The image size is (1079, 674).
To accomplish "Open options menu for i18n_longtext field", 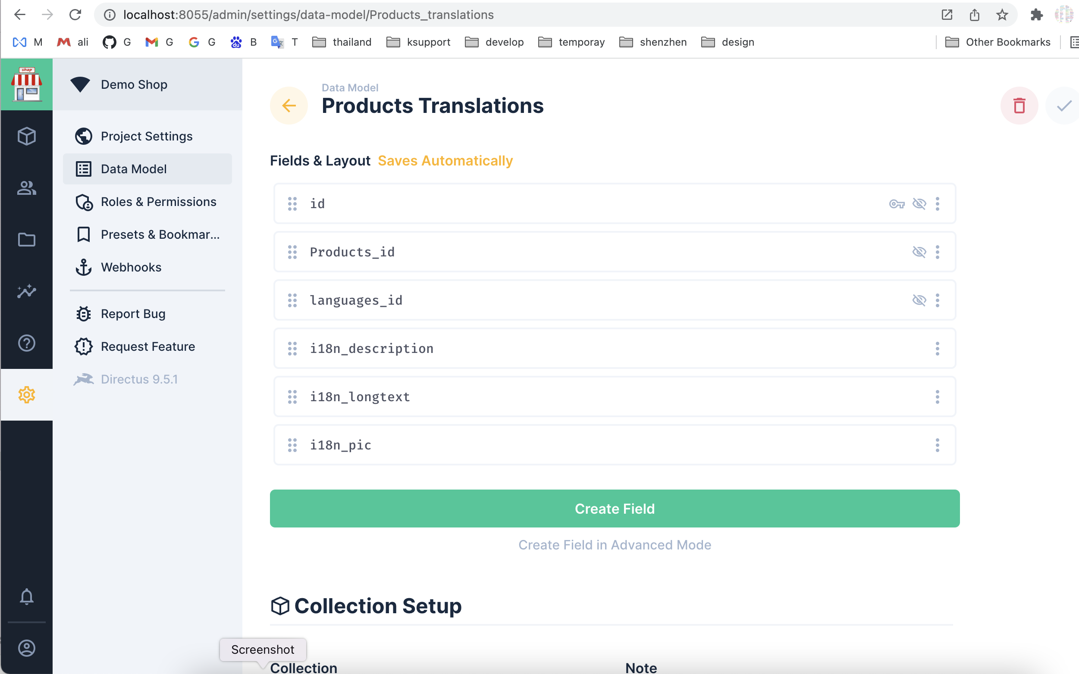I will coord(937,397).
